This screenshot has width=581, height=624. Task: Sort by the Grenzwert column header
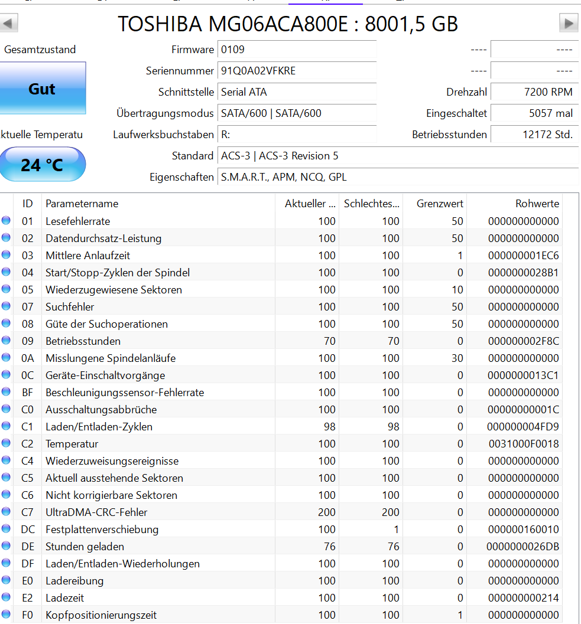pyautogui.click(x=435, y=203)
